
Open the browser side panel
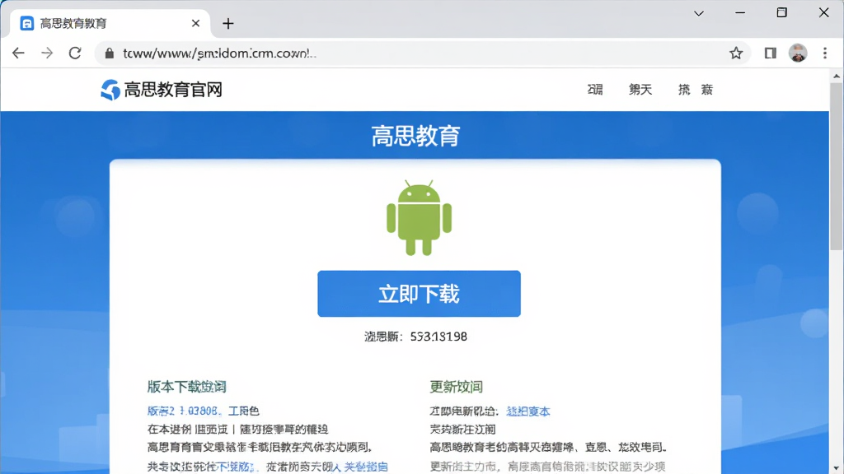point(771,53)
